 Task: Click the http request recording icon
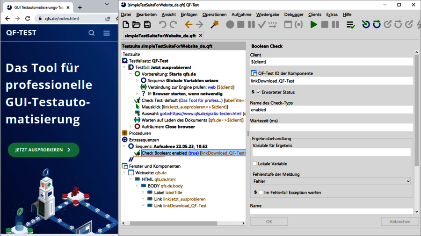pos(273,25)
